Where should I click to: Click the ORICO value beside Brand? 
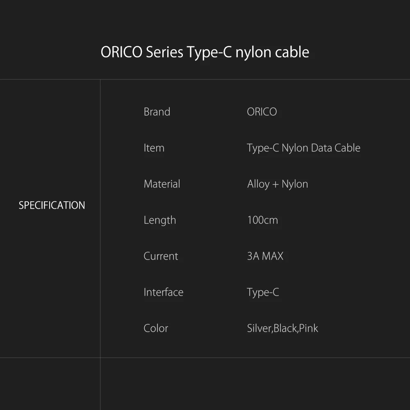[262, 112]
